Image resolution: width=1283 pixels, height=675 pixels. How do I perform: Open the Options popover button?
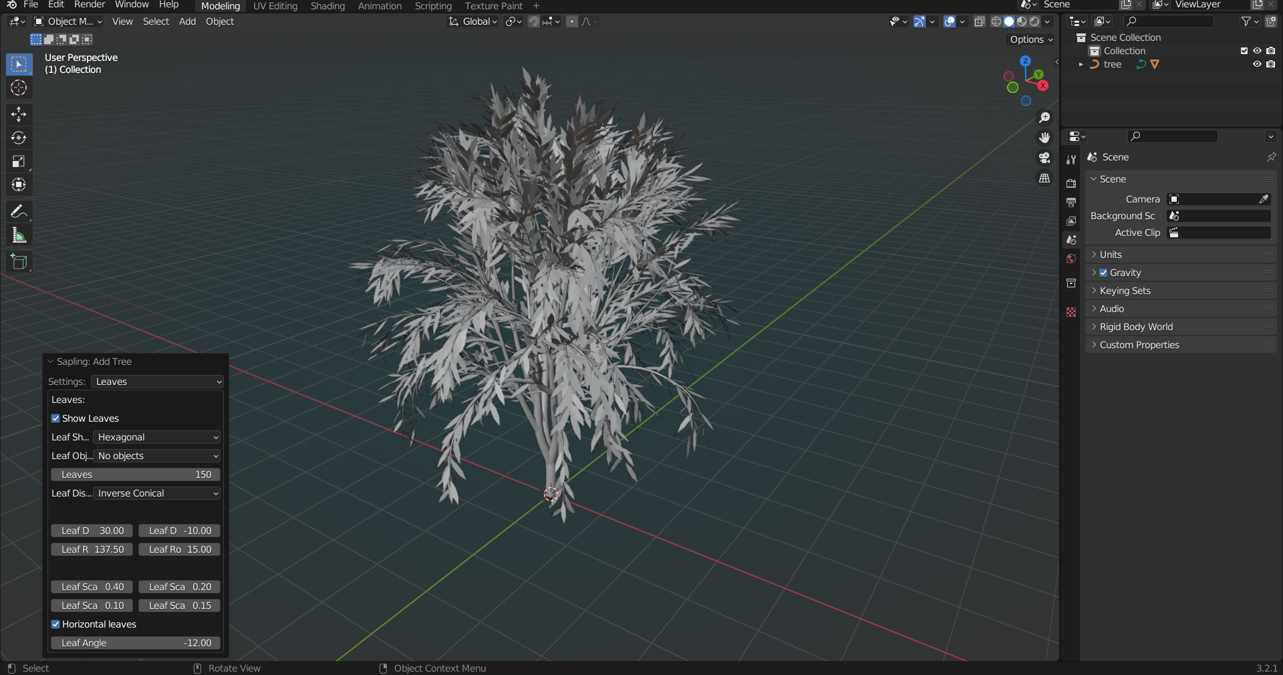1031,39
